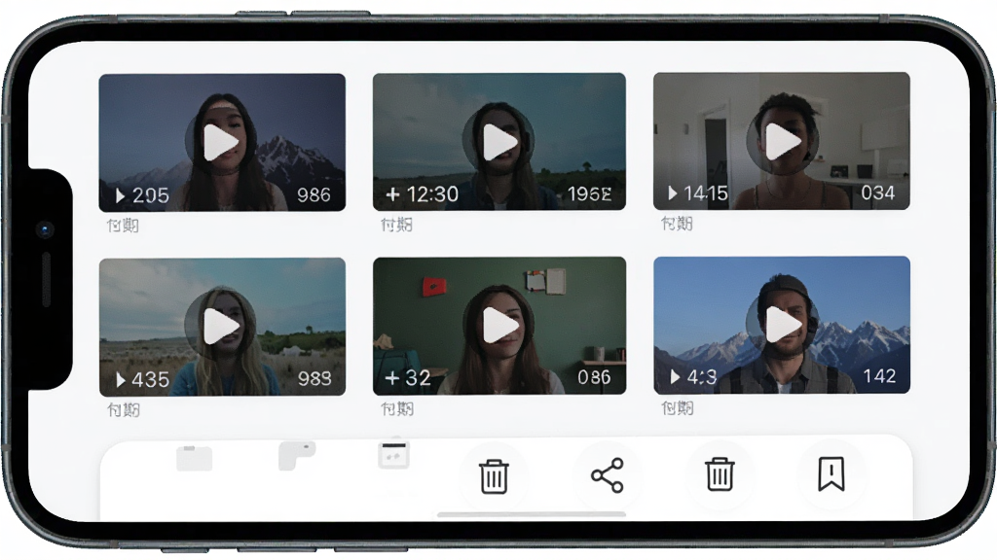The image size is (997, 560).
Task: Select the "988" count label
Action: [314, 378]
